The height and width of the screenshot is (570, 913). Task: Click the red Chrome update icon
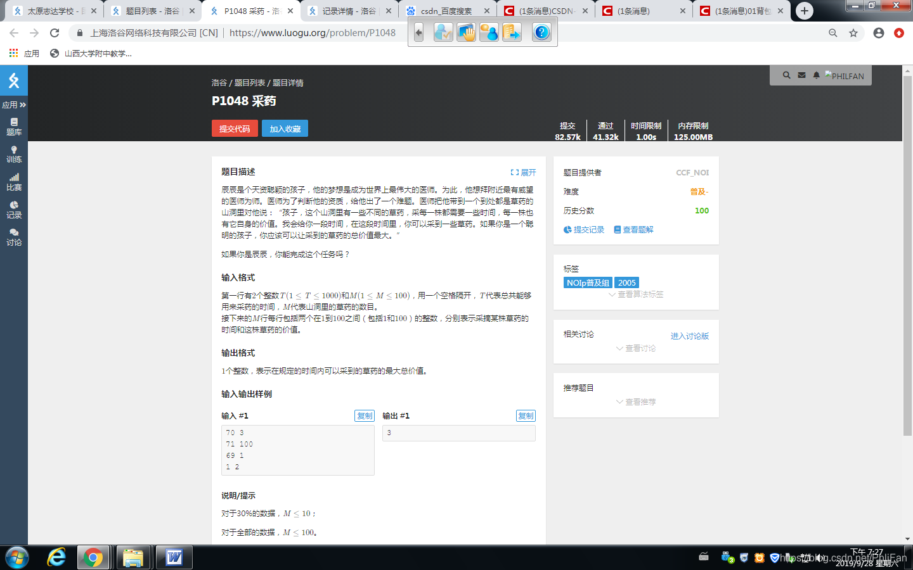[899, 33]
